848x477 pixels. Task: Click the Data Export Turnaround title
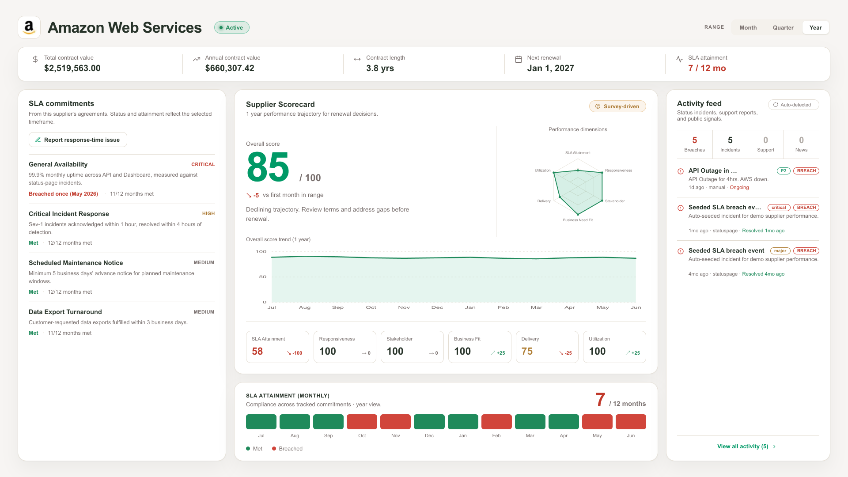65,312
